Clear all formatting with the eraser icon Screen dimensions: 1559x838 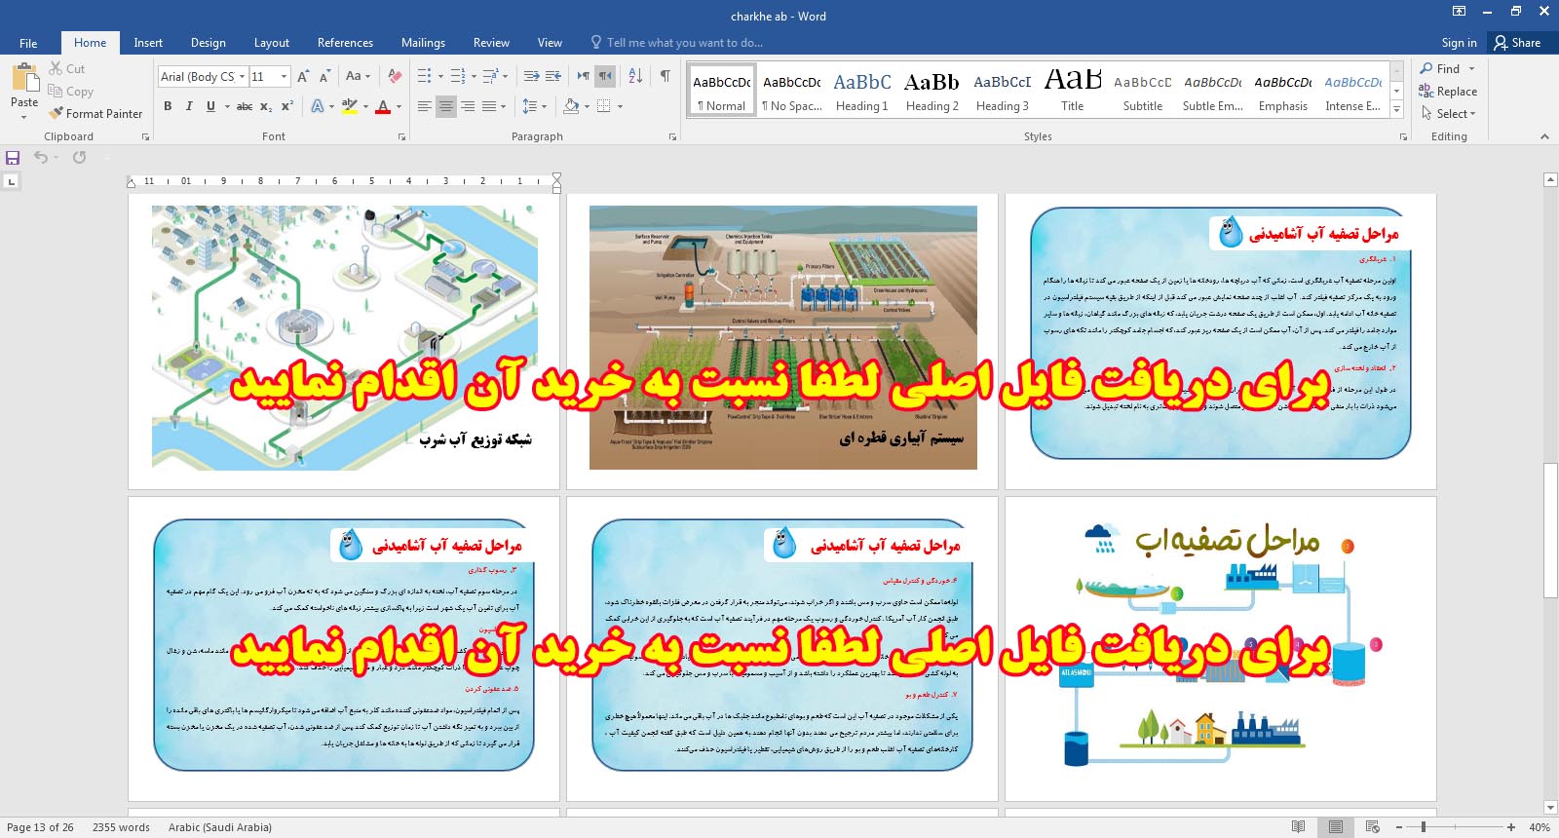pyautogui.click(x=395, y=76)
